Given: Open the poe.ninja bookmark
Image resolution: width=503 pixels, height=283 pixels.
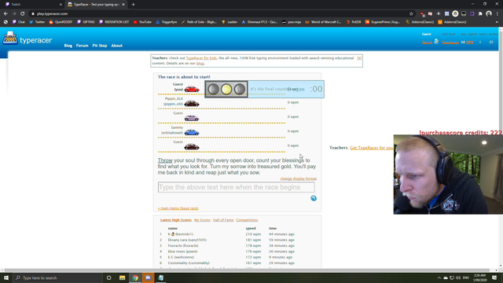Looking at the screenshot, I should point(292,22).
